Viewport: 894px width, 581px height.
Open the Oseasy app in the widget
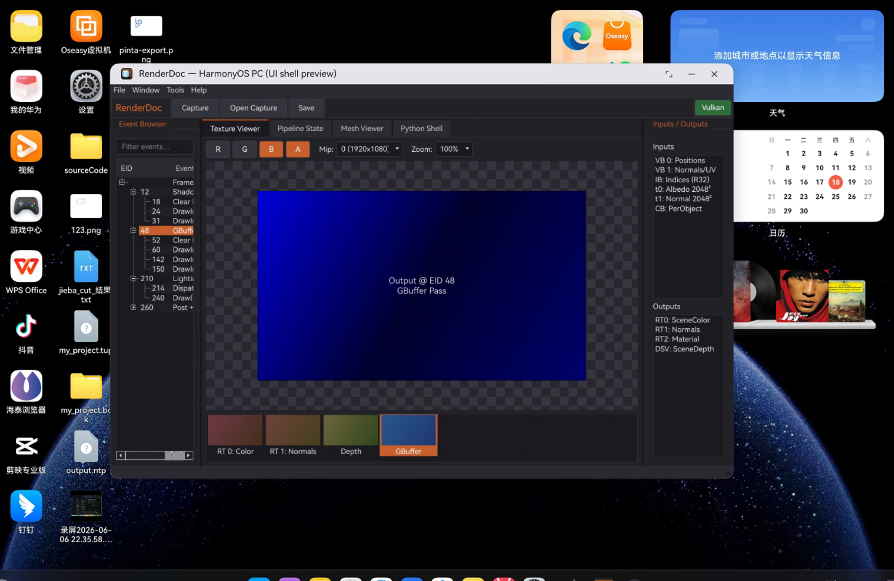tap(617, 36)
